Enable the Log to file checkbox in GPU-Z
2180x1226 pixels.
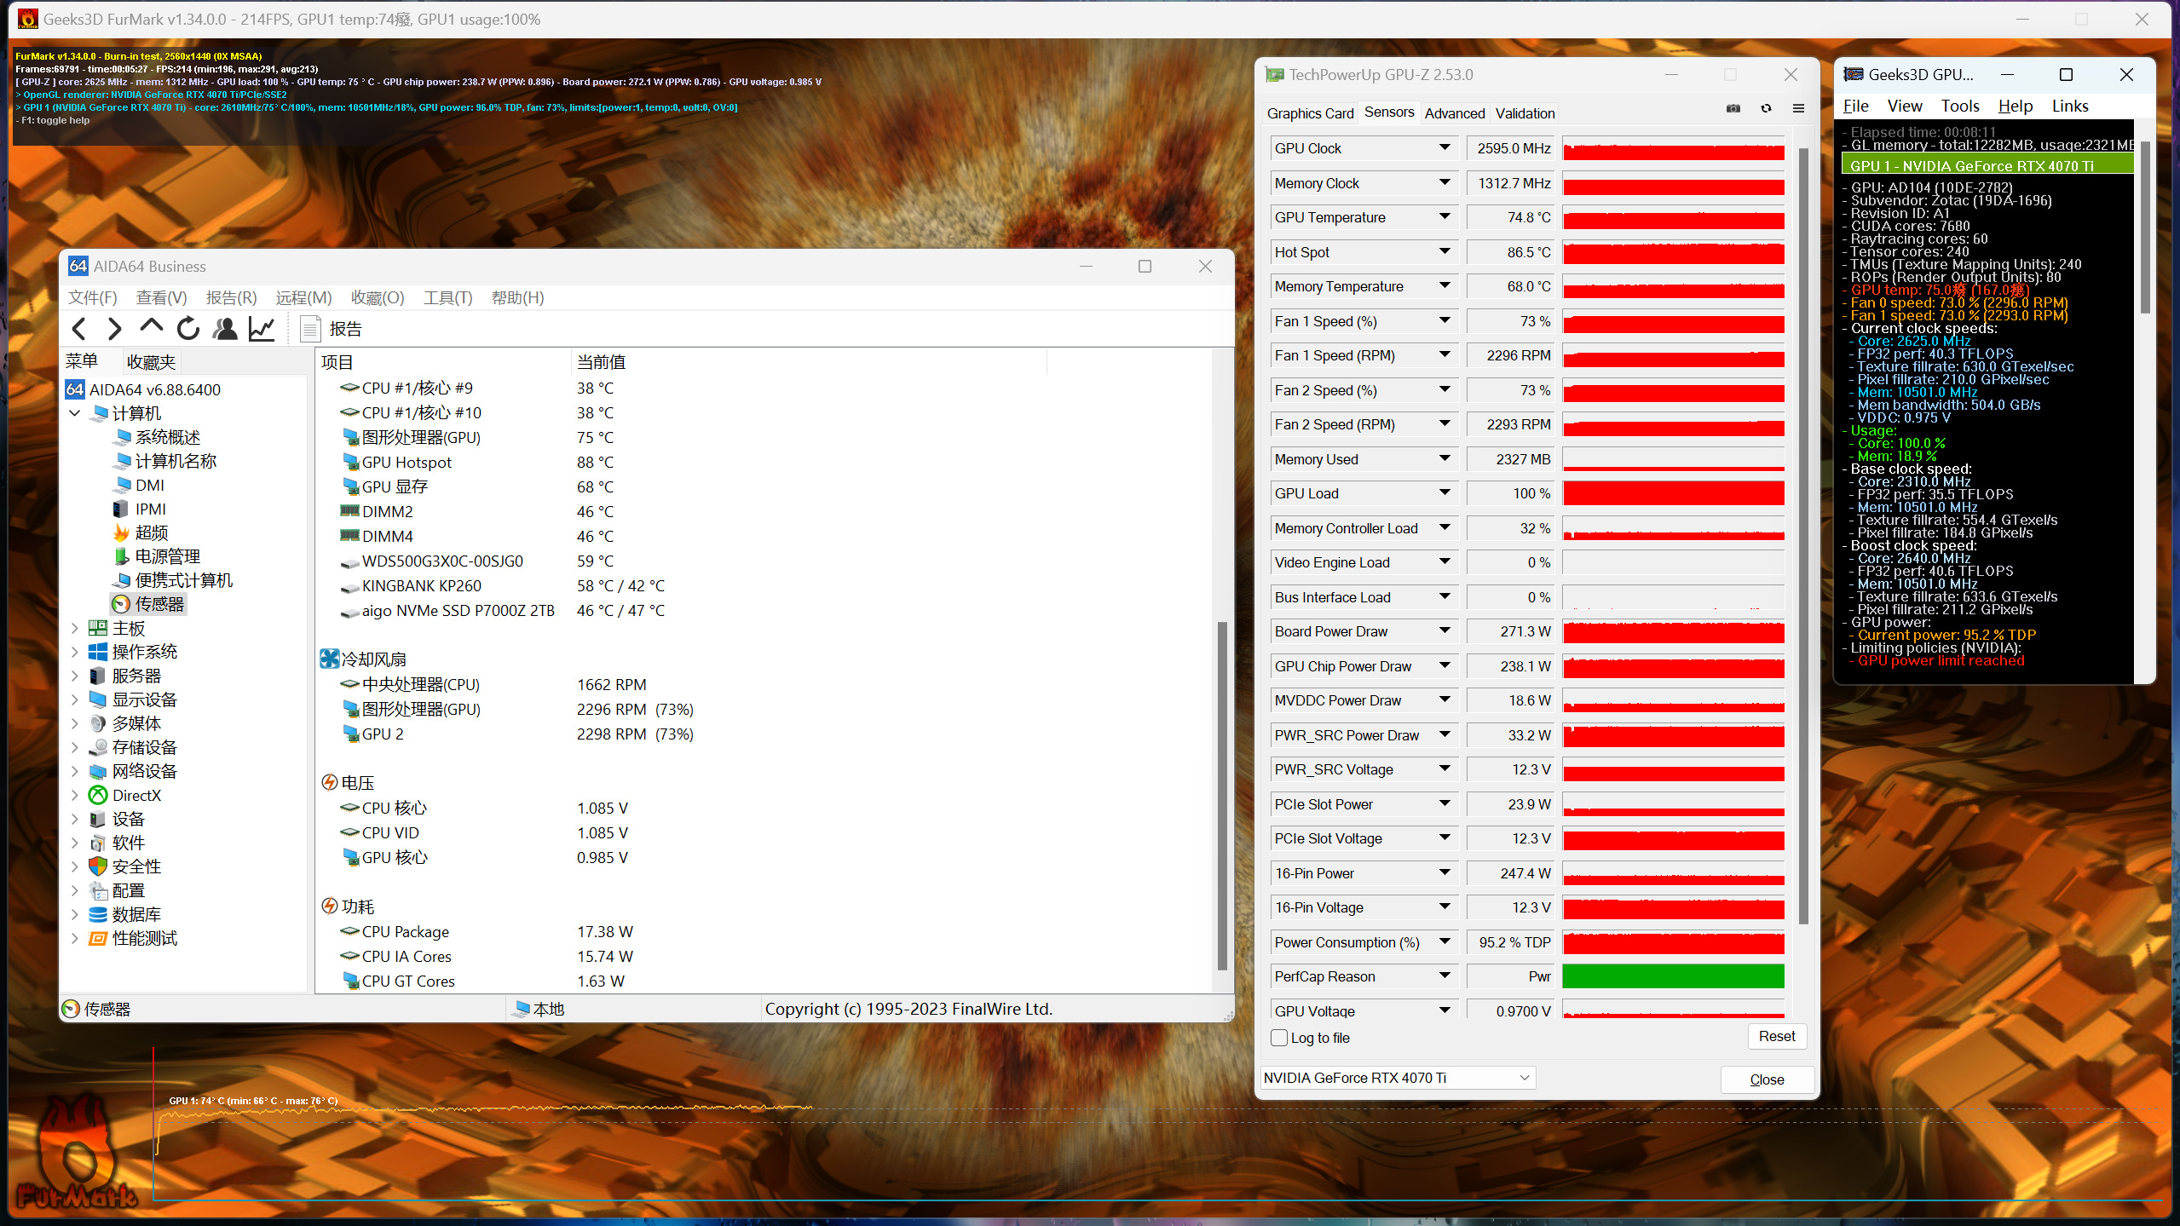tap(1278, 1038)
